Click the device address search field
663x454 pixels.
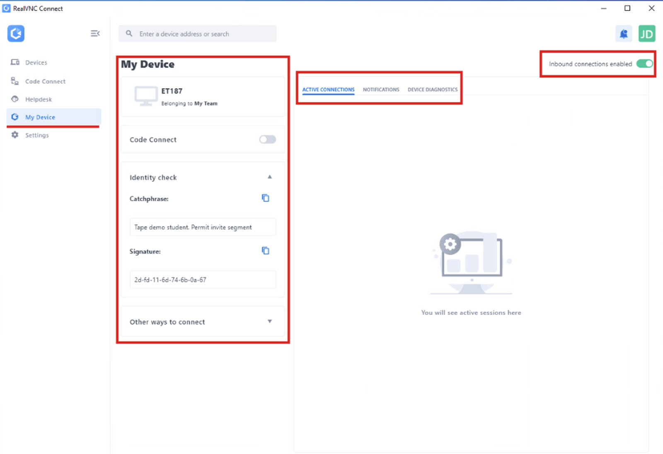point(203,34)
